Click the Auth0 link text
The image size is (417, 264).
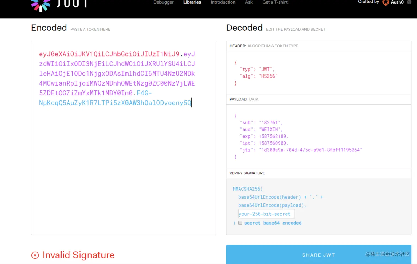397,2
